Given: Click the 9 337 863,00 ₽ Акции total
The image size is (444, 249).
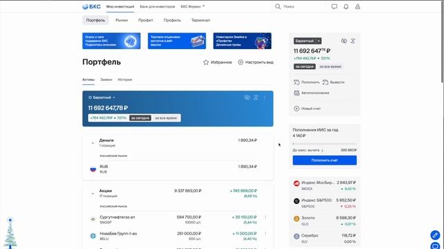Looking at the screenshot, I should click(188, 191).
